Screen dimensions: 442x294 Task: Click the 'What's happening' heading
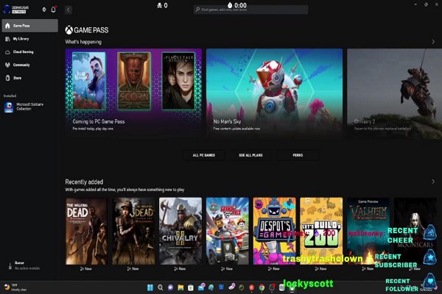pos(83,42)
